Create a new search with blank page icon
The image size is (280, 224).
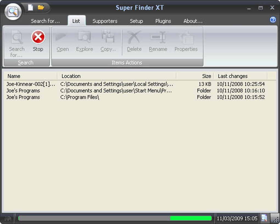30,7
